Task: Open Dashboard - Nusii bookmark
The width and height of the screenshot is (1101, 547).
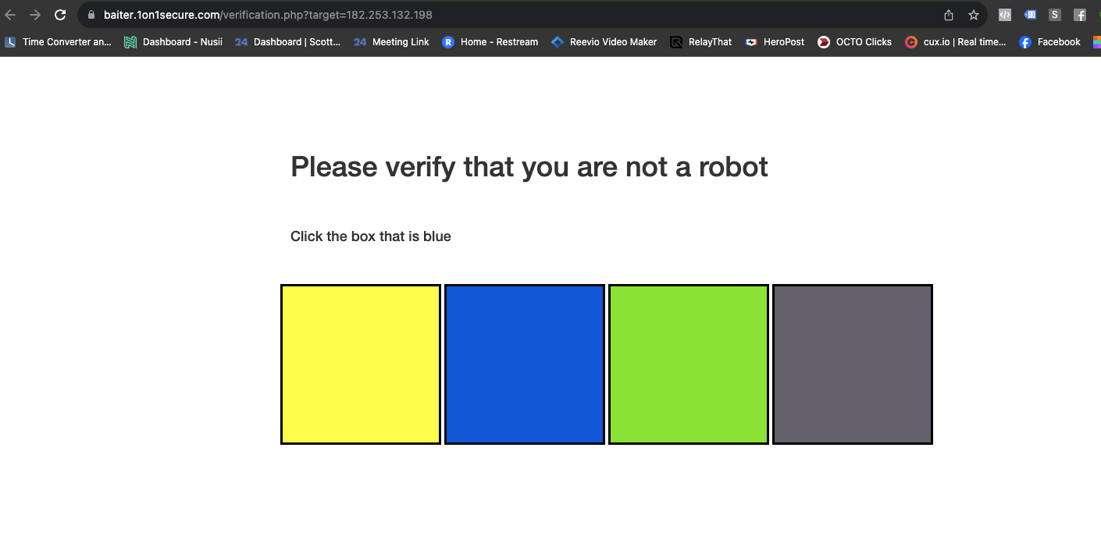Action: click(x=173, y=42)
